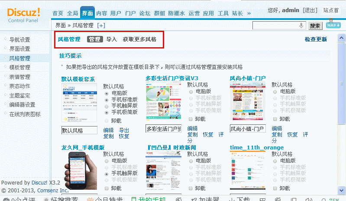Click the » arrow after 站长 in the top menu
The height and width of the screenshot is (201, 346).
[x=249, y=13]
